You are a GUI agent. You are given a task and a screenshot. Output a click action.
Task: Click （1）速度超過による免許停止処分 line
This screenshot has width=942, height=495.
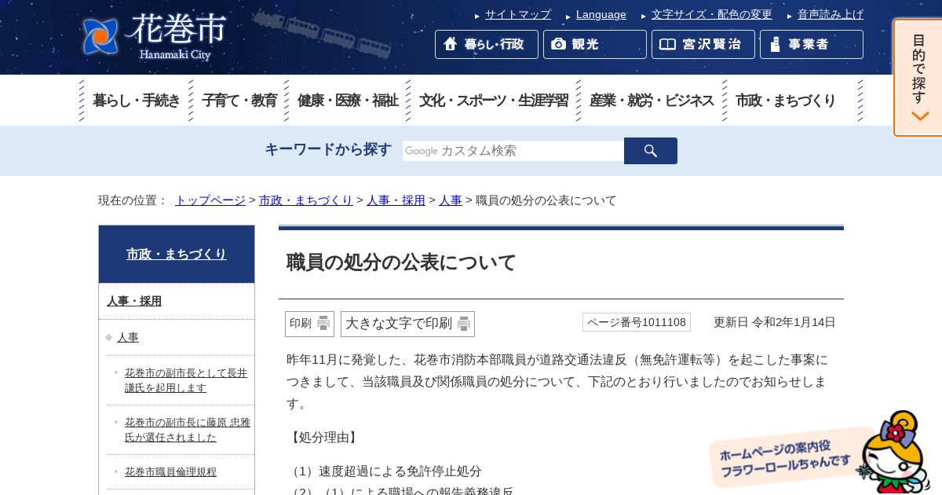[385, 471]
